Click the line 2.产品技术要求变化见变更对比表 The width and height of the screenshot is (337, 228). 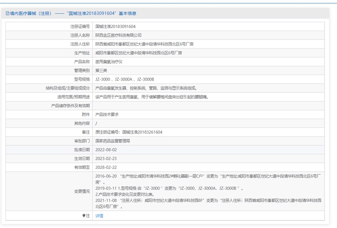pos(125,194)
